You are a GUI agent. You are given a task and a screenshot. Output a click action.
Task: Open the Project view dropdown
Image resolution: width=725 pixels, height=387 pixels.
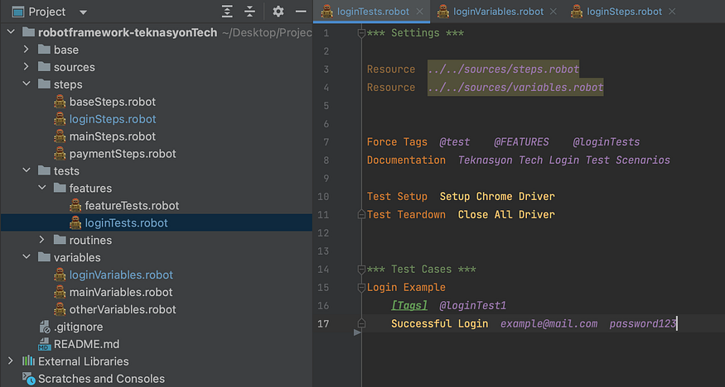(x=83, y=12)
